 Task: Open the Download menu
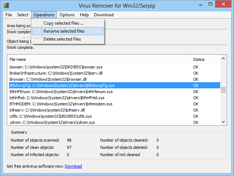click(x=103, y=15)
